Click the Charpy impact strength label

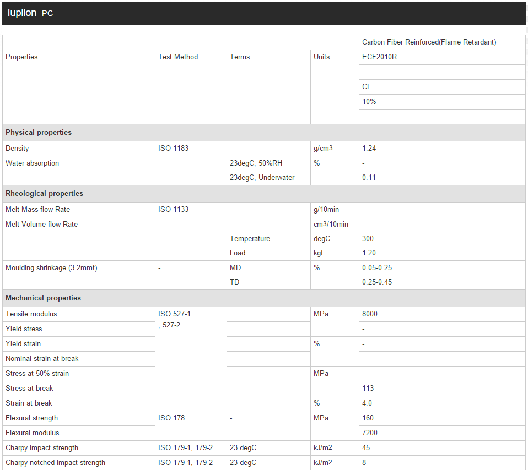click(42, 447)
